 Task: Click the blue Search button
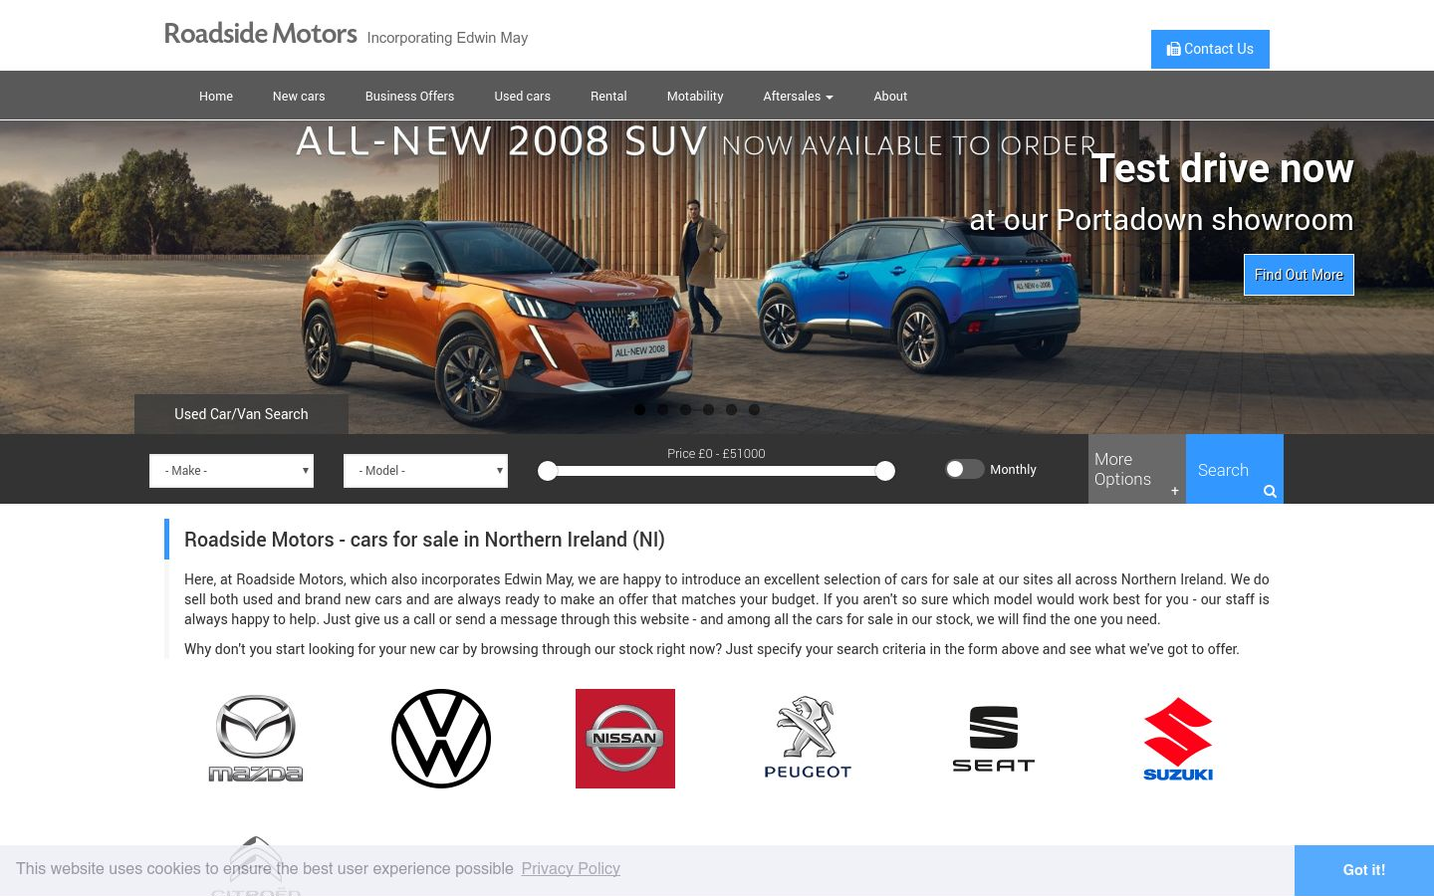tap(1234, 469)
